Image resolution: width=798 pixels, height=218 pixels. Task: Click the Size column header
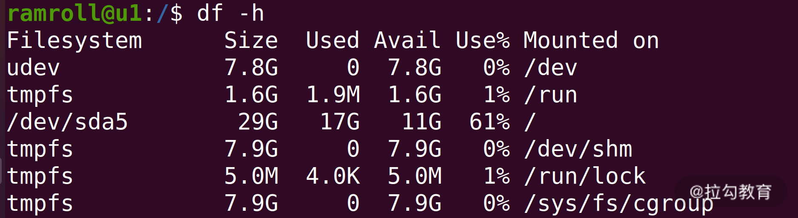tap(251, 41)
